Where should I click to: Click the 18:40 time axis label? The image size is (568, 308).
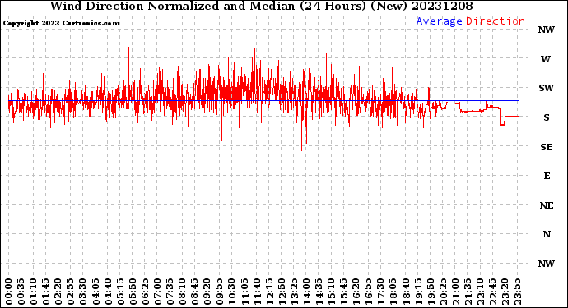coord(406,292)
